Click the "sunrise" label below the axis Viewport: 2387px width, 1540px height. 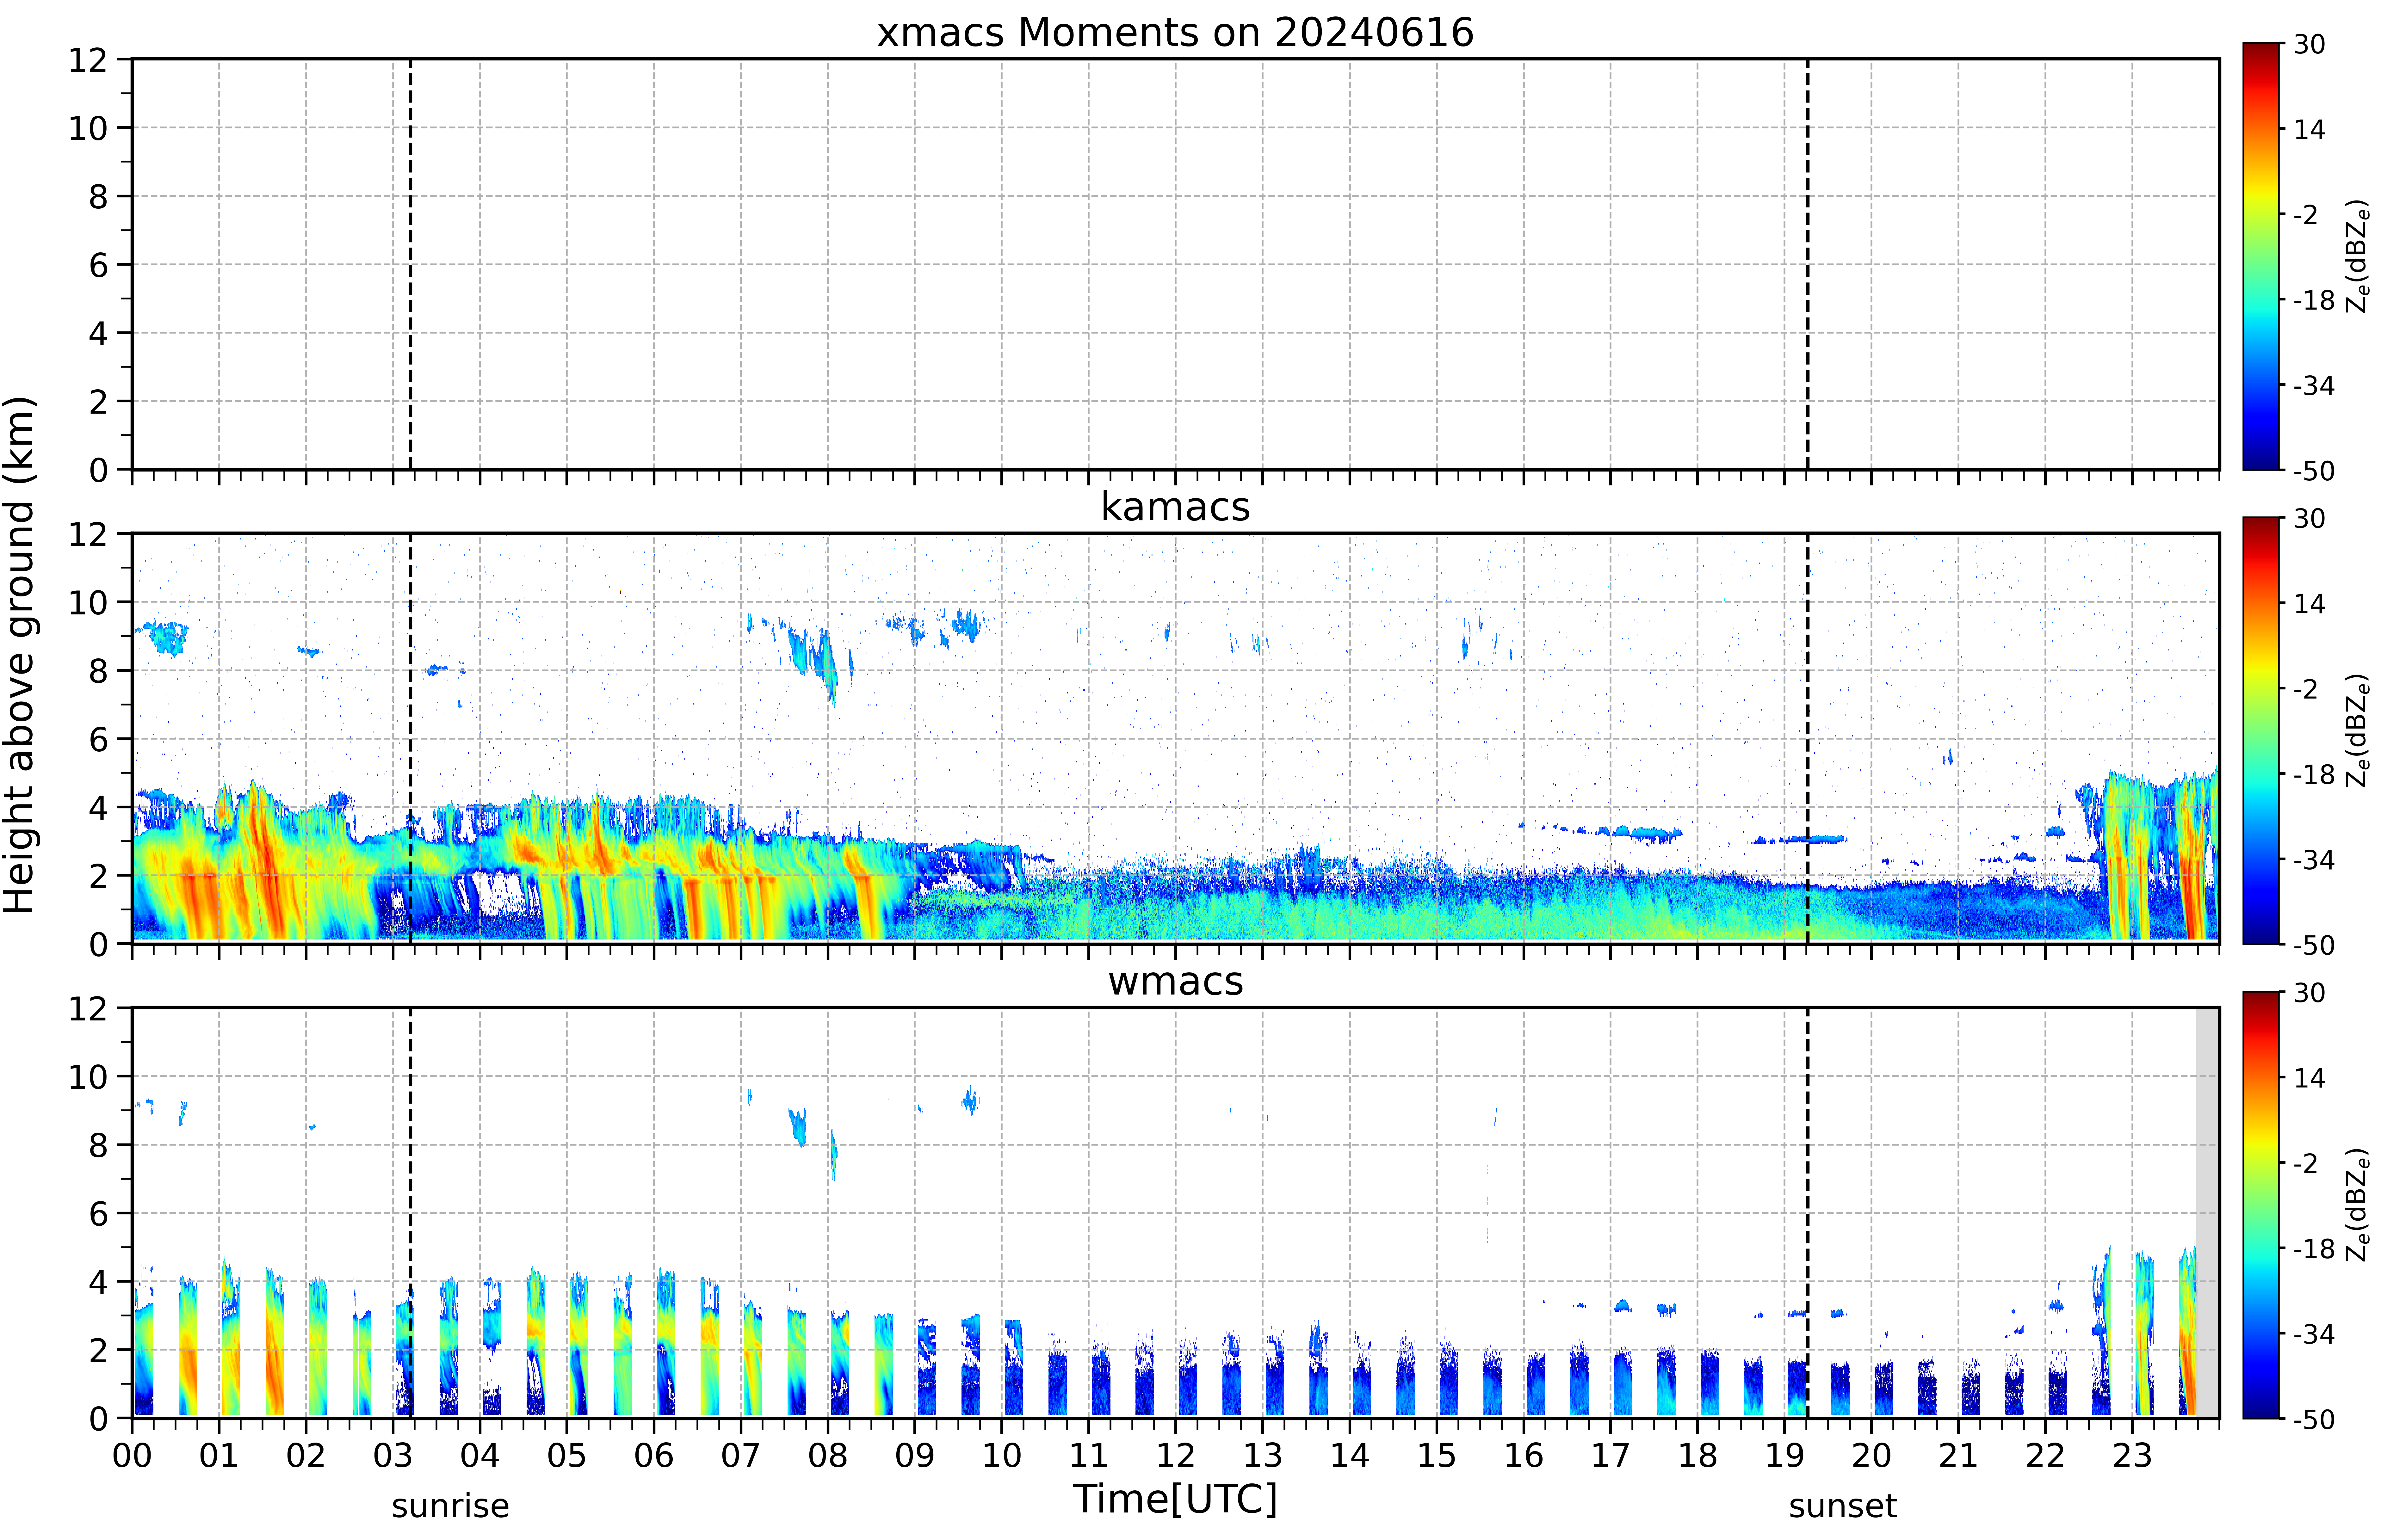click(x=450, y=1506)
